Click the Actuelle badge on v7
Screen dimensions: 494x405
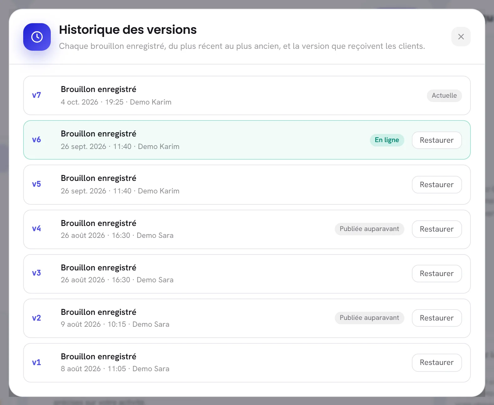(444, 95)
